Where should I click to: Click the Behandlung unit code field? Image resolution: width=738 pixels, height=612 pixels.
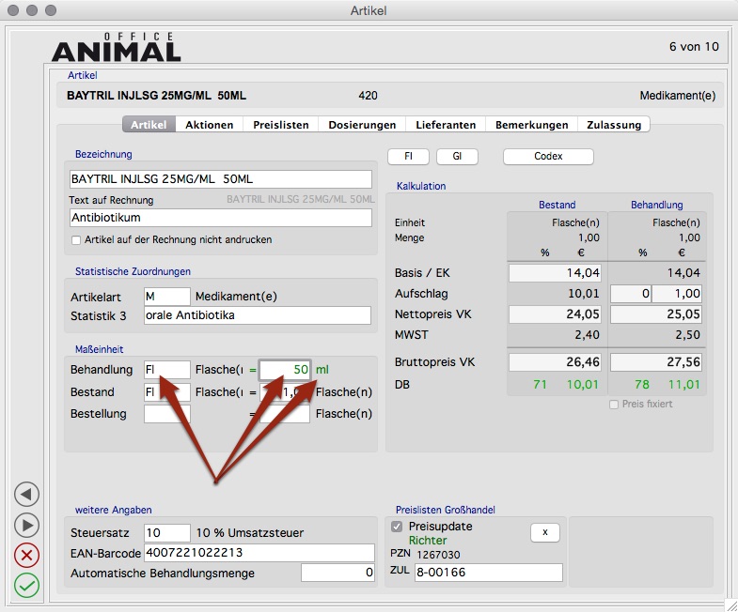[x=167, y=370]
